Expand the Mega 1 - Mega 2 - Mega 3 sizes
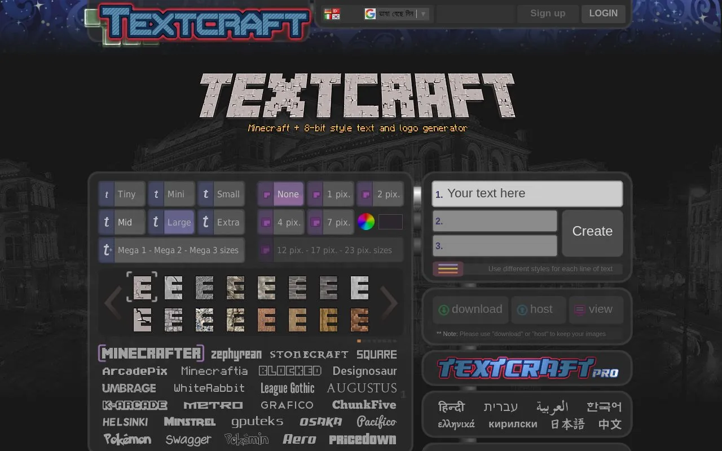 (x=171, y=250)
